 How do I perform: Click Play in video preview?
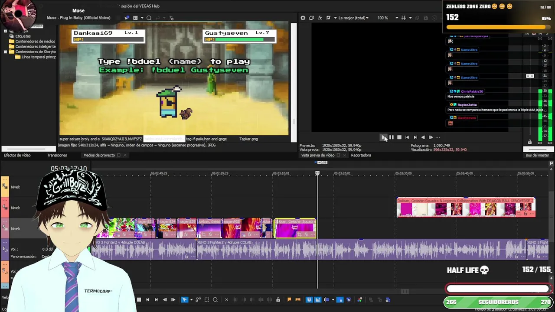click(x=383, y=137)
